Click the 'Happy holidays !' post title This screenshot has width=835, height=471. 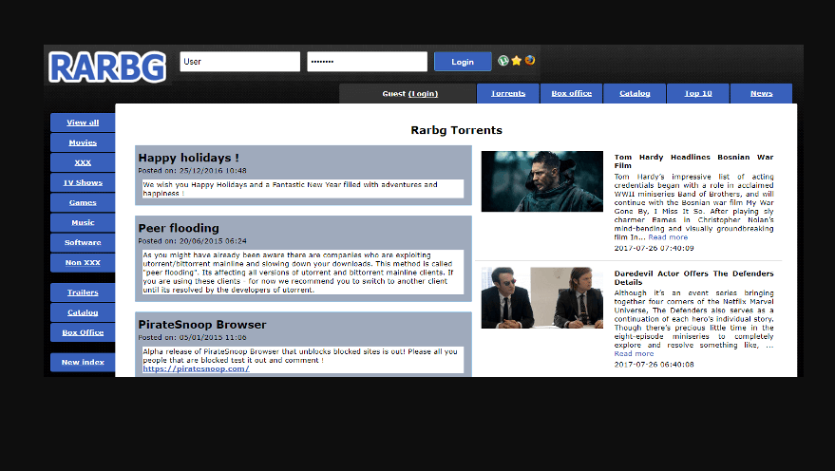point(188,158)
